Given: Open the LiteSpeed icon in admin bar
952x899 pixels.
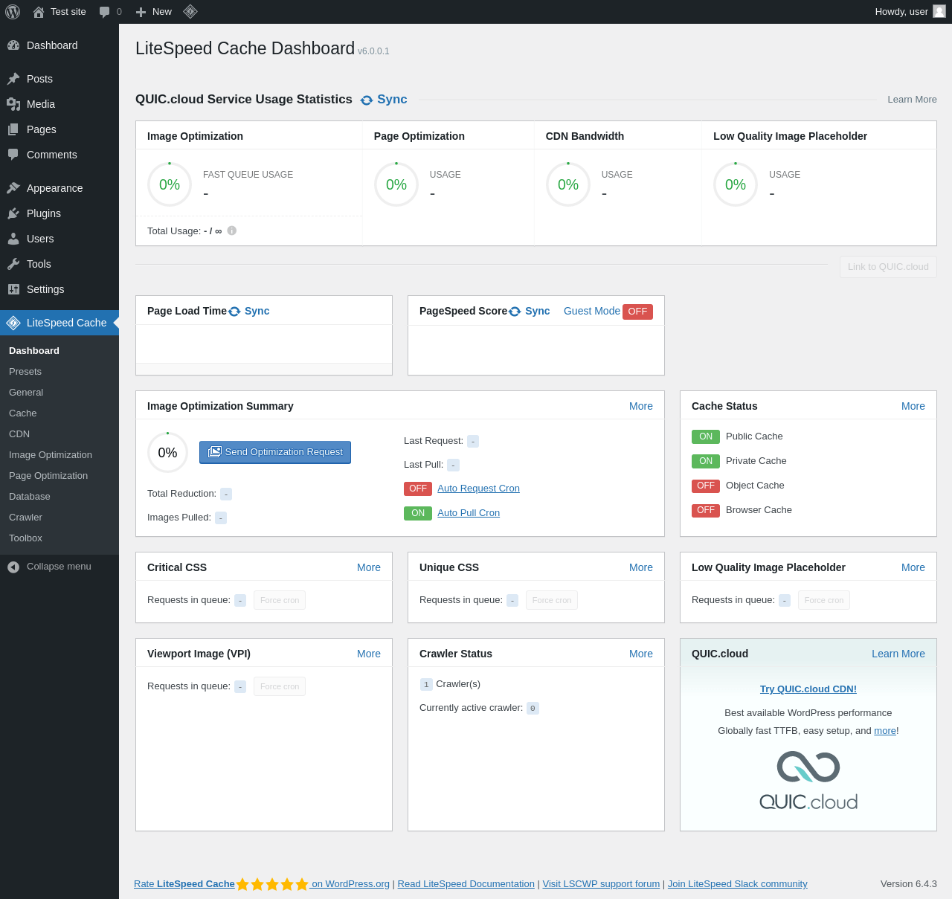Looking at the screenshot, I should [x=190, y=12].
